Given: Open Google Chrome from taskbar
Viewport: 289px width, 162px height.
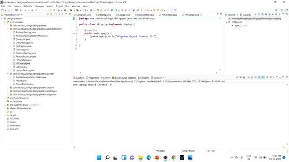Looking at the screenshot, I should tap(173, 157).
